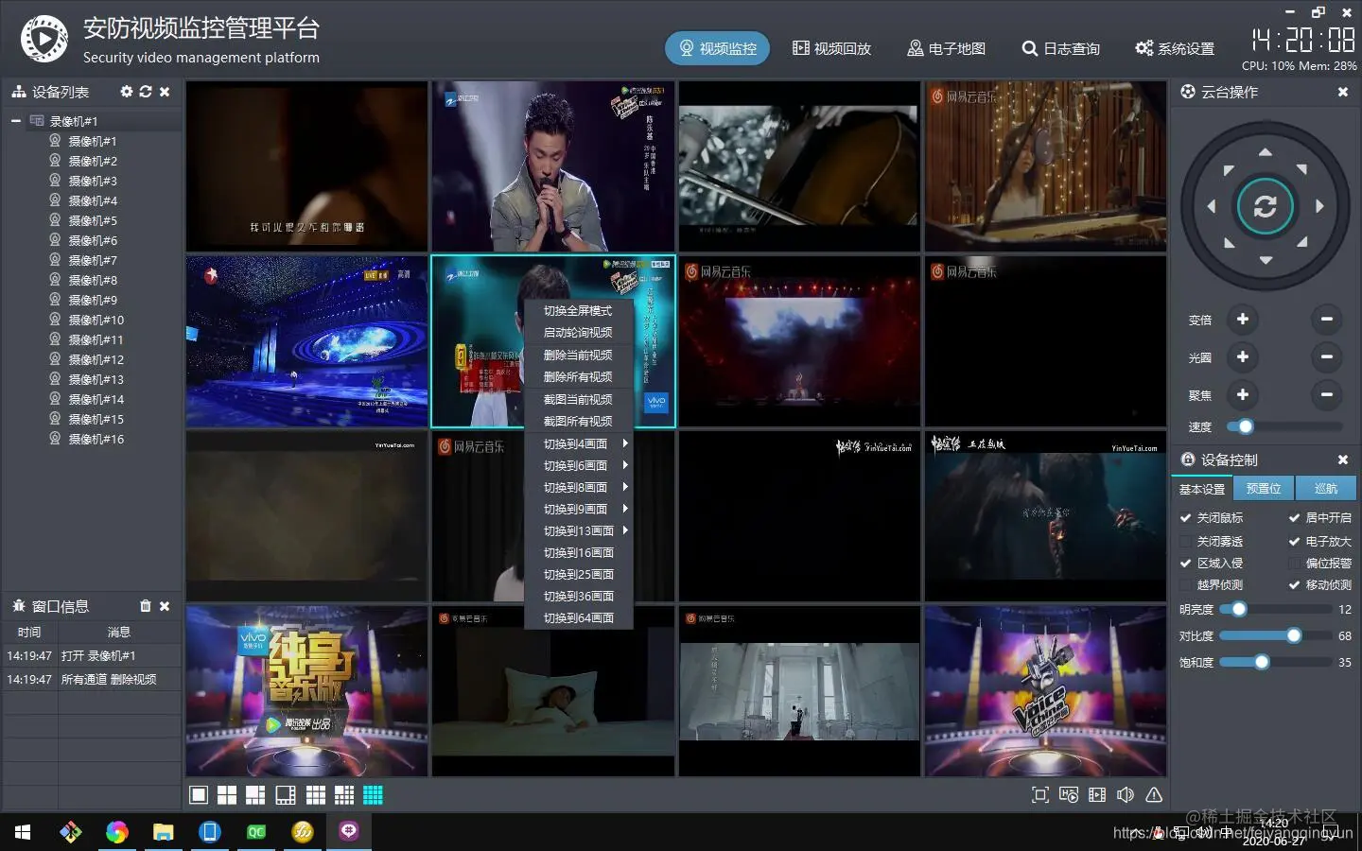Open 日志查询 log query module
The image size is (1362, 851).
pyautogui.click(x=1060, y=48)
